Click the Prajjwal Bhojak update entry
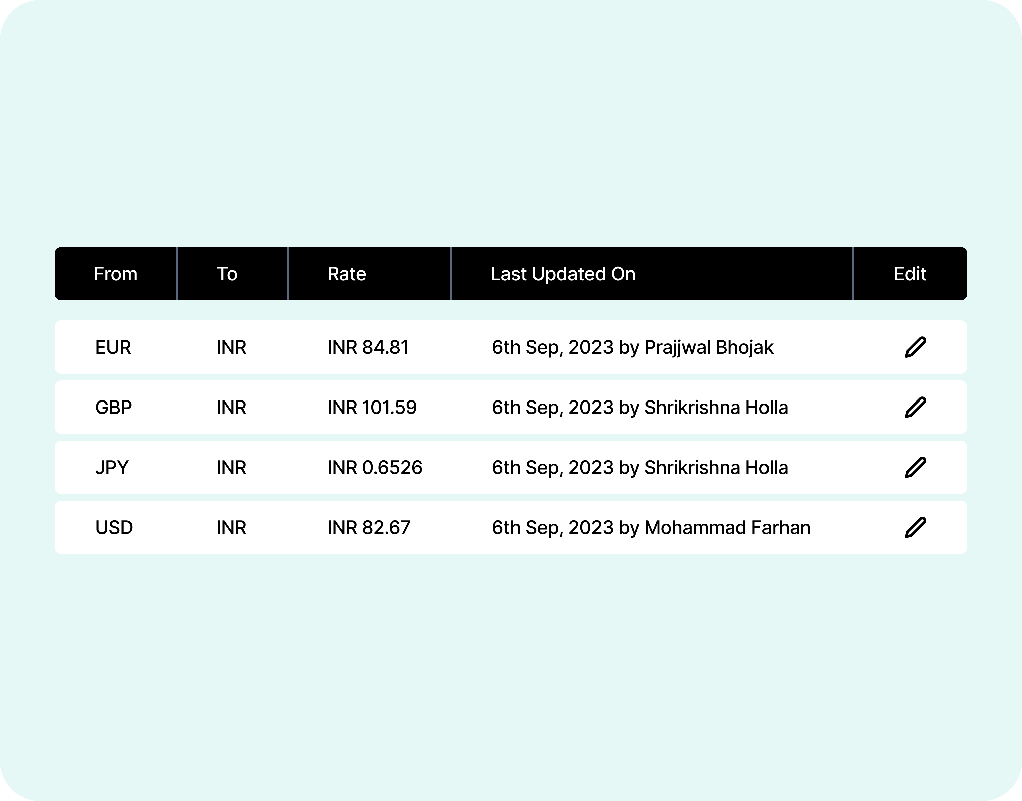The image size is (1022, 801). 633,347
